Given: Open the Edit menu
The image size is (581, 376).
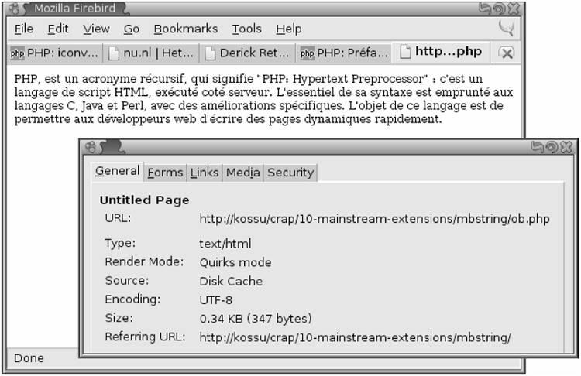Looking at the screenshot, I should [x=58, y=29].
